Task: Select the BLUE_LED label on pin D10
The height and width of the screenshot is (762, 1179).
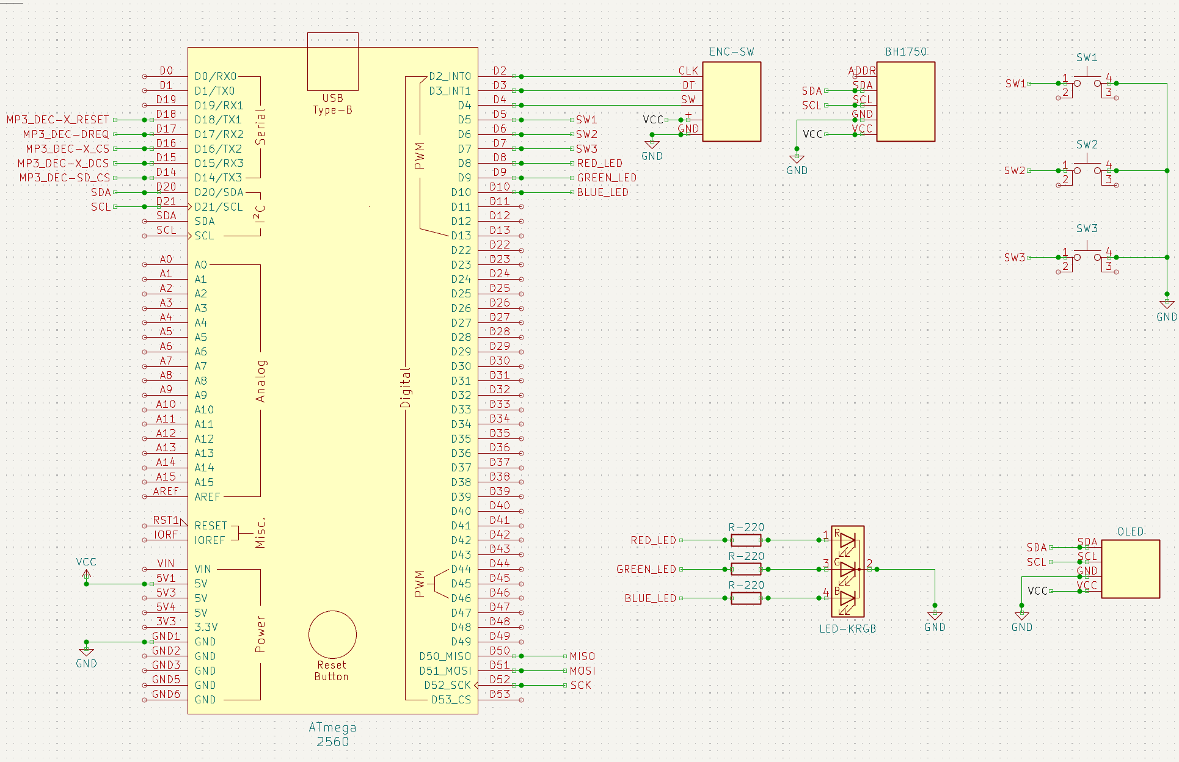Action: pyautogui.click(x=603, y=192)
